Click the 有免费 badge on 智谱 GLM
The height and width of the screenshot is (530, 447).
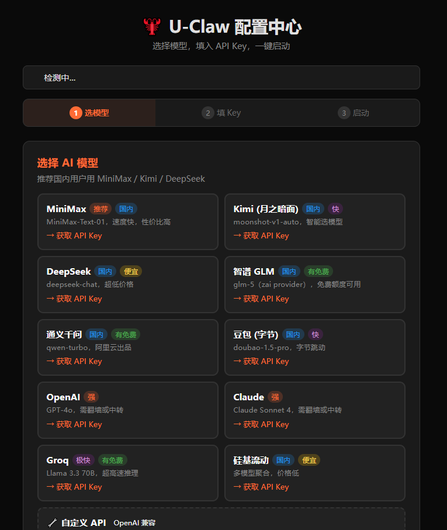318,271
